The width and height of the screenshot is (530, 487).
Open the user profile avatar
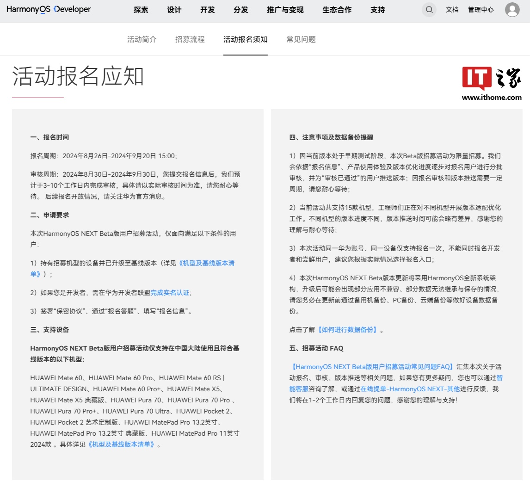point(512,10)
